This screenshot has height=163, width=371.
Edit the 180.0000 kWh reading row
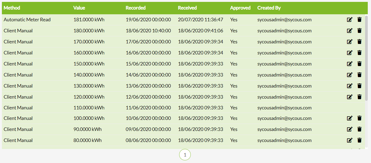(349, 31)
